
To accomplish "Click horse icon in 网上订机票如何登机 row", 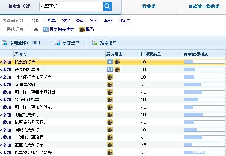I will [110, 107].
